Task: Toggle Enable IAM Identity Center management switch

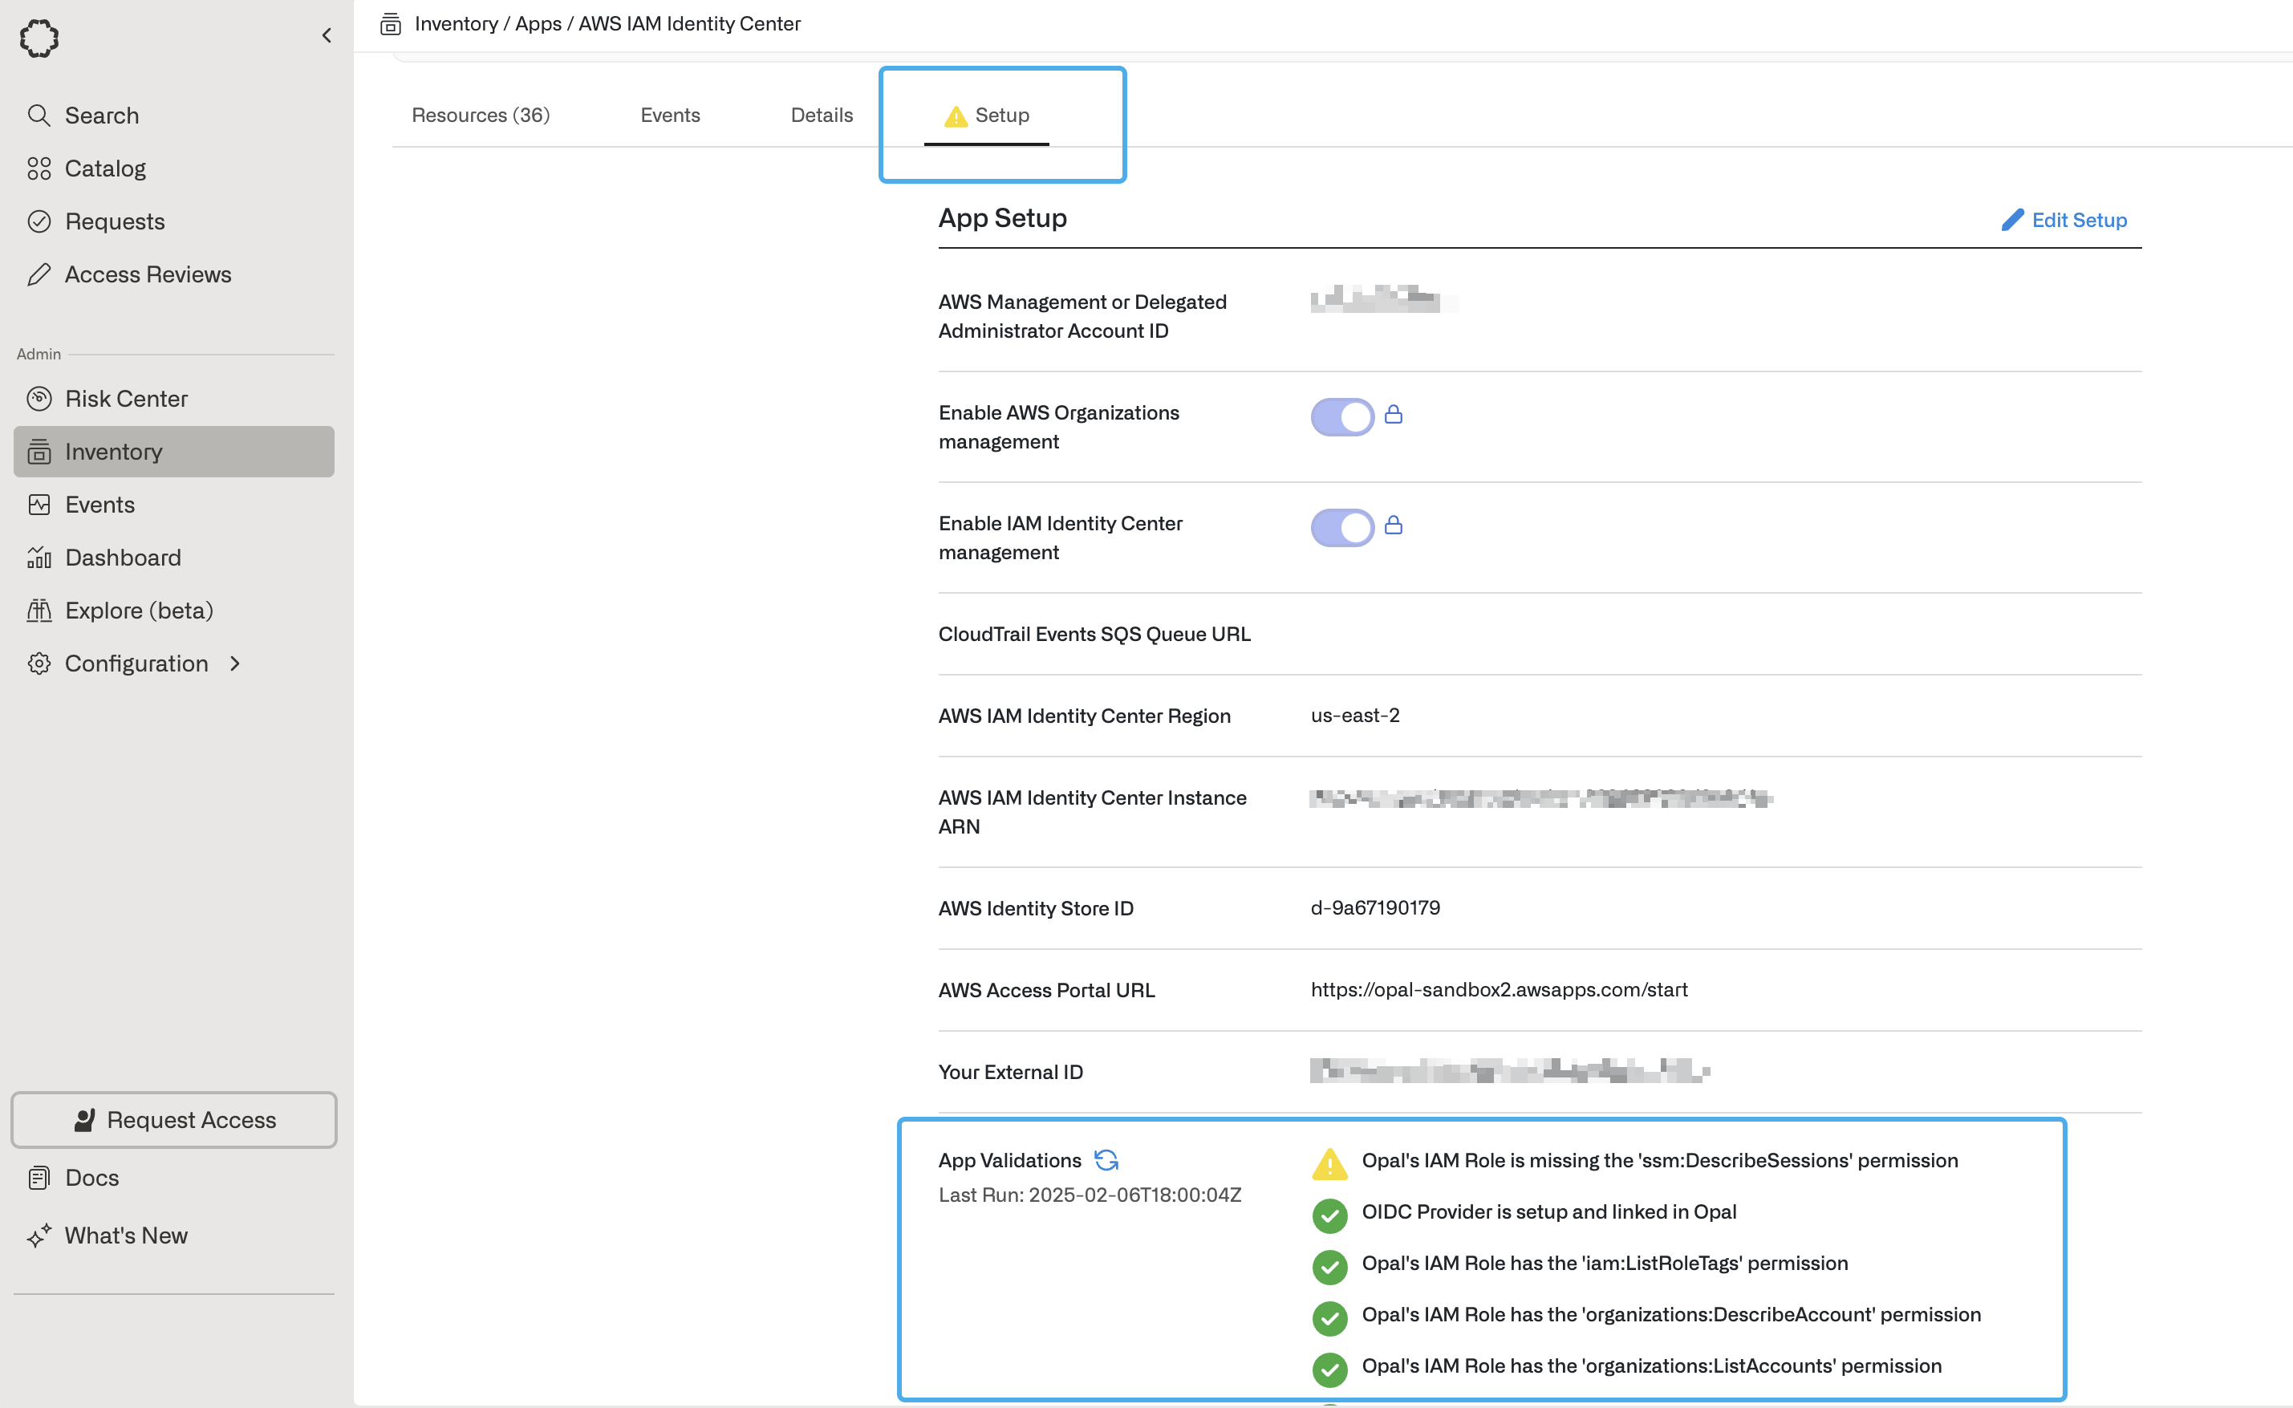Action: click(x=1341, y=527)
